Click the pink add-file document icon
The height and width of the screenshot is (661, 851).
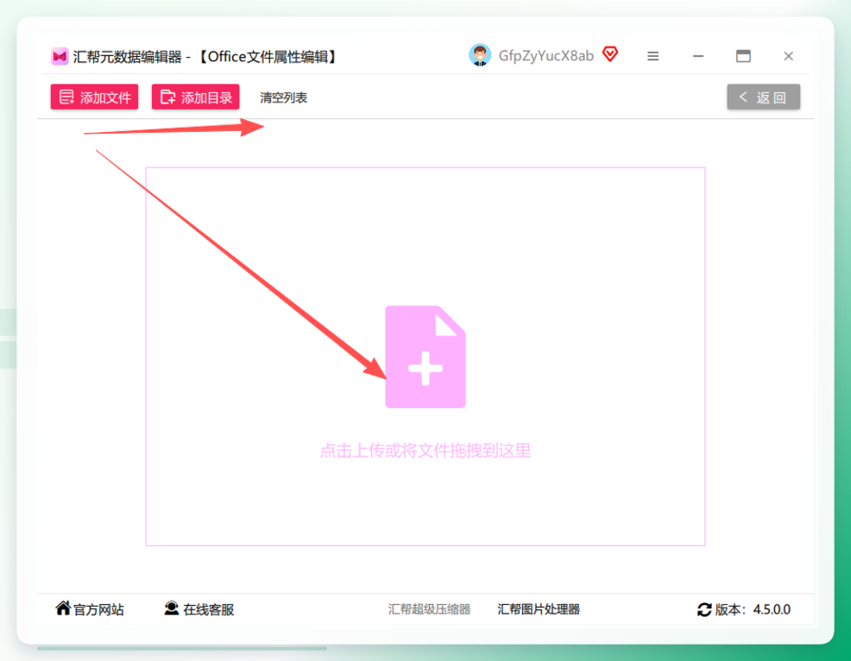[425, 356]
